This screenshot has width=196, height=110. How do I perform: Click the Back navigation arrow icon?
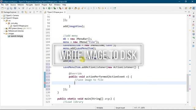click(103, 8)
